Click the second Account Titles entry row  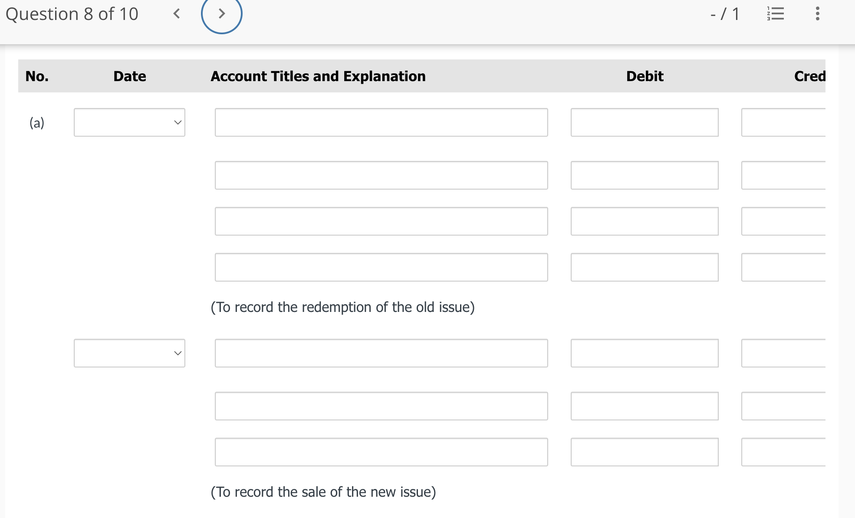point(381,175)
